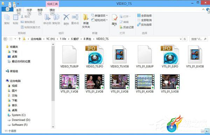Click the Back navigation arrow
The width and height of the screenshot is (210, 135).
[5, 39]
